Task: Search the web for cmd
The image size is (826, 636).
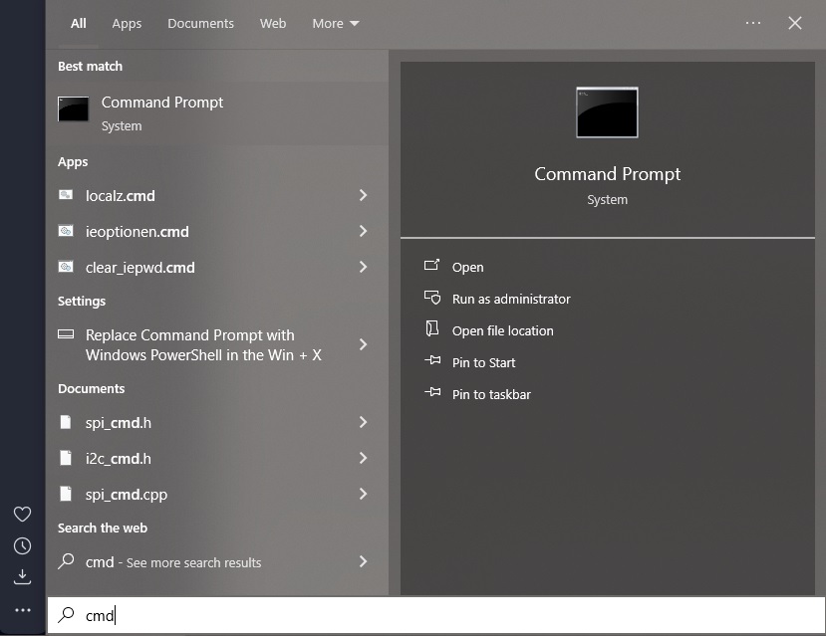Action: tap(217, 561)
